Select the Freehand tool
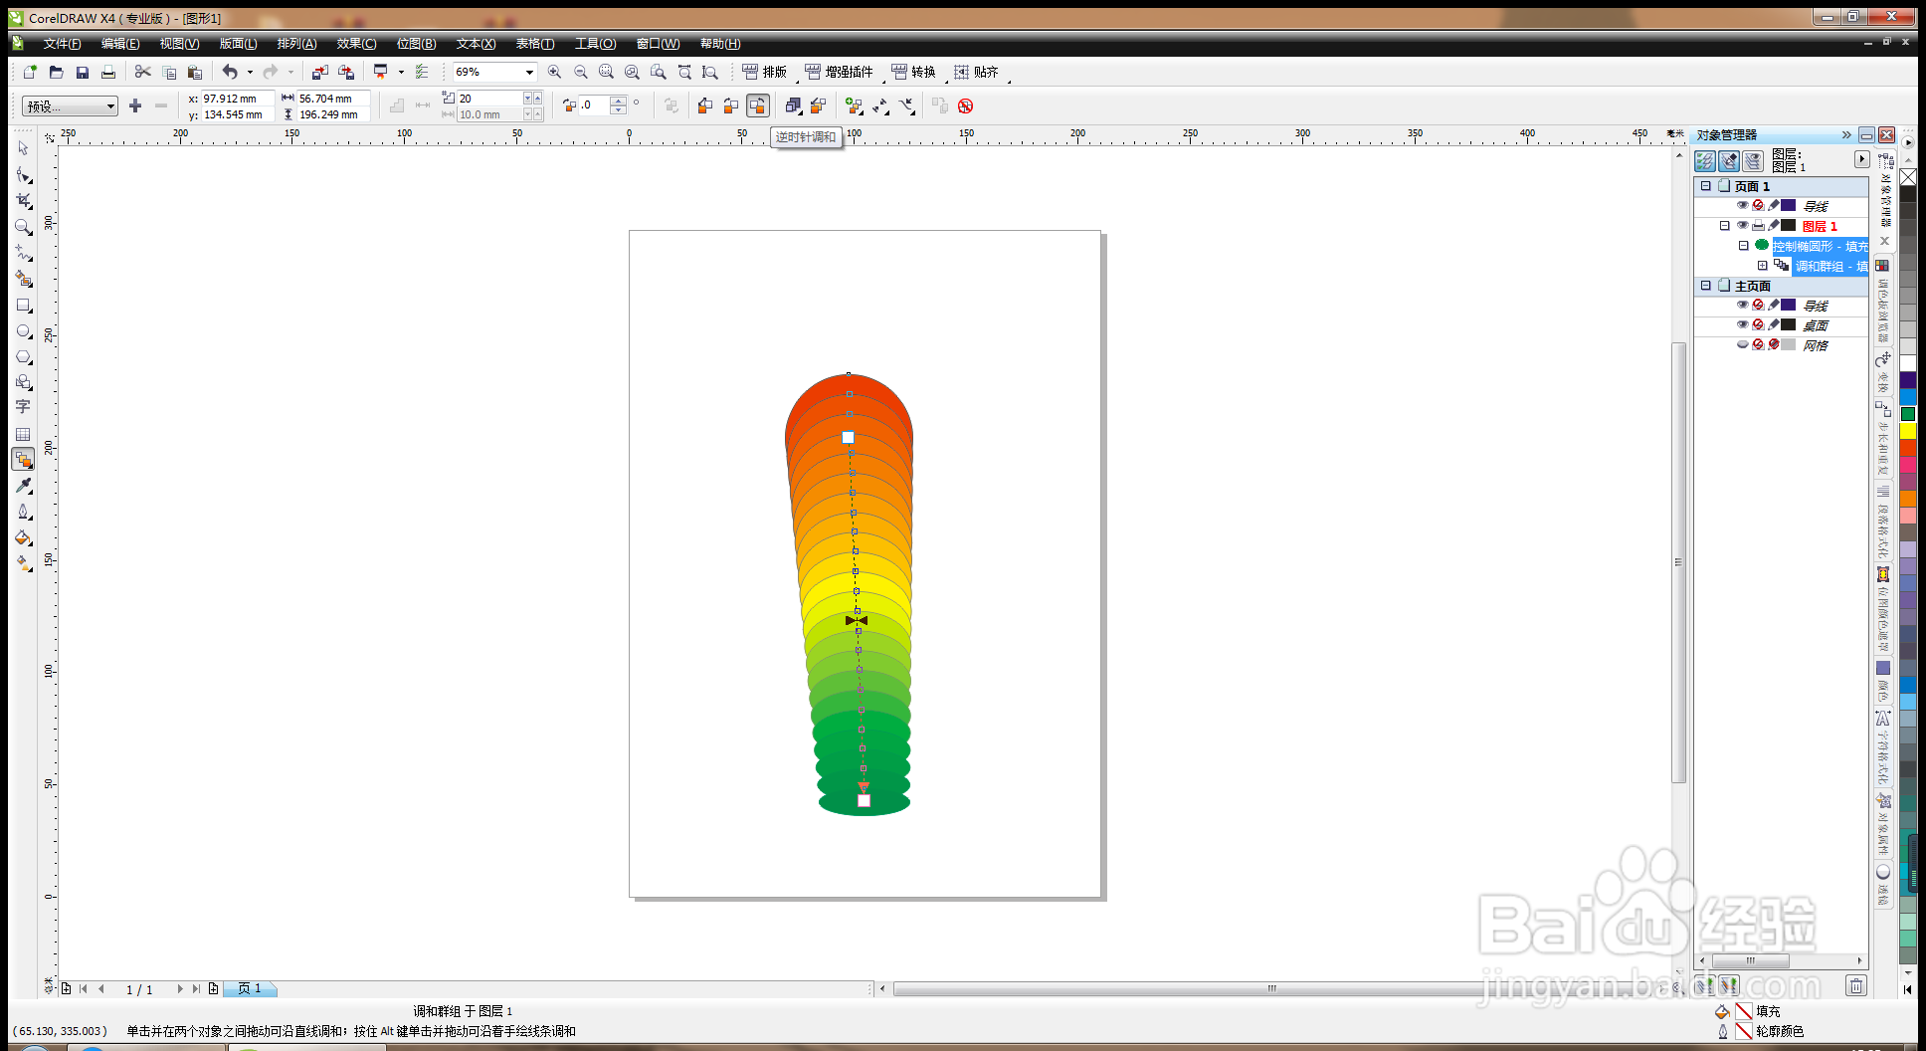The image size is (1926, 1051). tap(23, 253)
